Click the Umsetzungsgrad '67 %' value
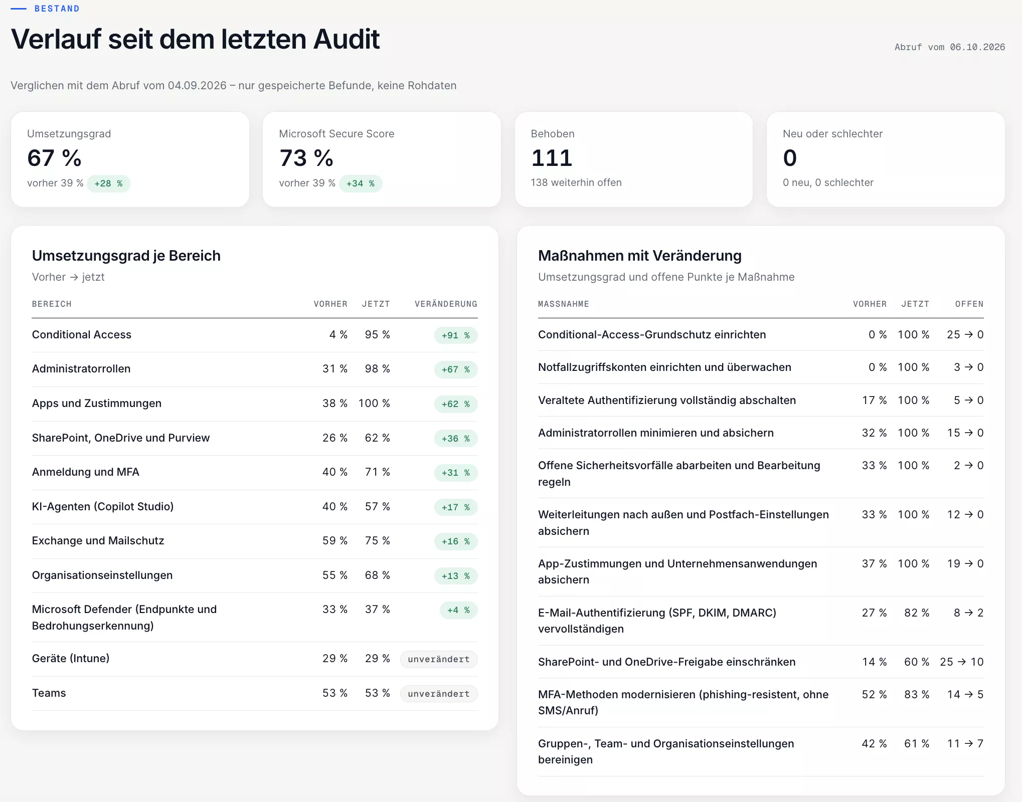Screen dimensions: 1022x802 click(x=54, y=158)
